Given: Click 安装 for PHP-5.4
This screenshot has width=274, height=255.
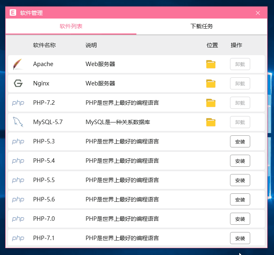Looking at the screenshot, I should (x=240, y=161).
